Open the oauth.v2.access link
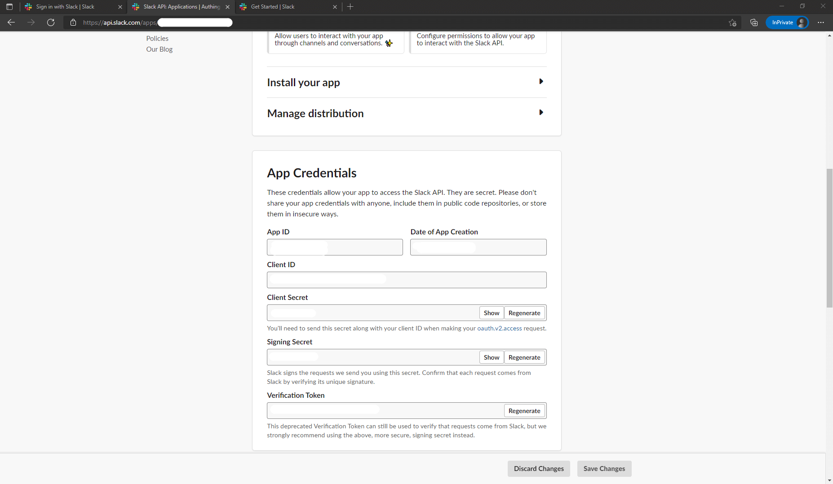Viewport: 833px width, 484px height. (x=499, y=328)
